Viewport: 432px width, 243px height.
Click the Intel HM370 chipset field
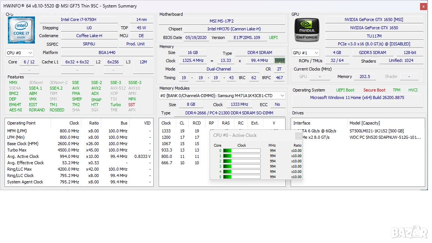[234, 29]
